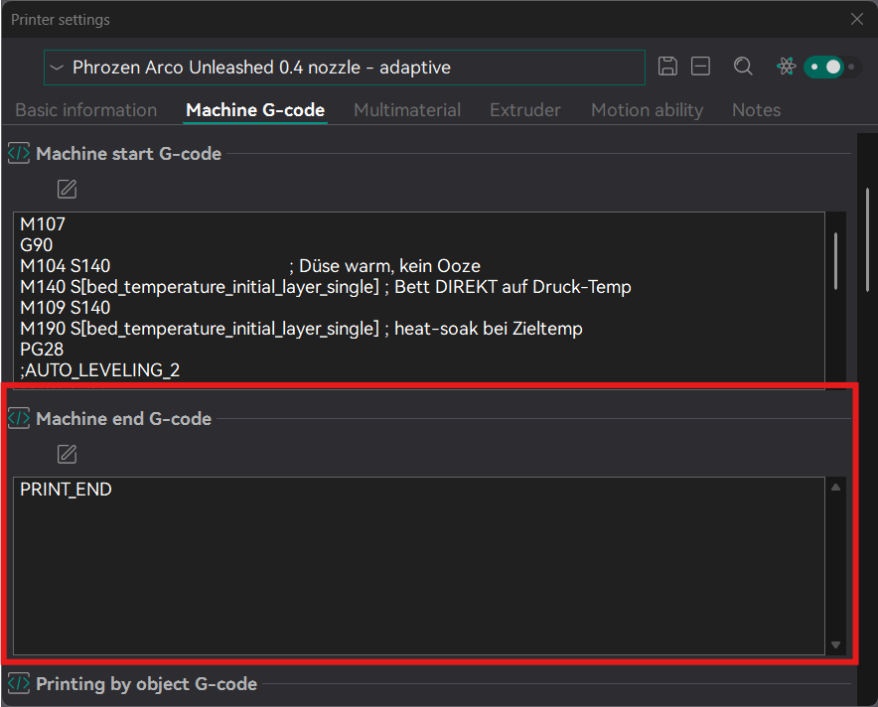Open the Phrozen Arco Unleashed preset dropdown

pyautogui.click(x=345, y=68)
